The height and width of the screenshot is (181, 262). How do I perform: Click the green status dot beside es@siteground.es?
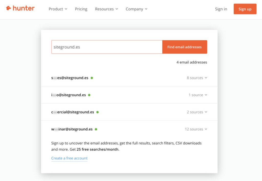[x=92, y=78]
